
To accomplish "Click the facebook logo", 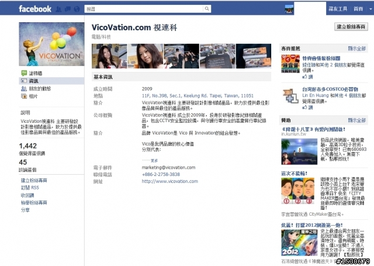I will coord(35,9).
